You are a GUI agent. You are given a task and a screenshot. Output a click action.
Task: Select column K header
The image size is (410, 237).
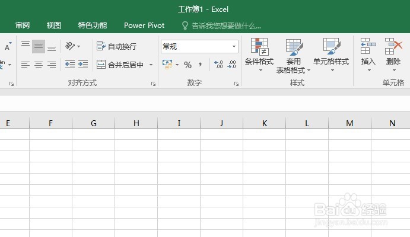pos(265,123)
